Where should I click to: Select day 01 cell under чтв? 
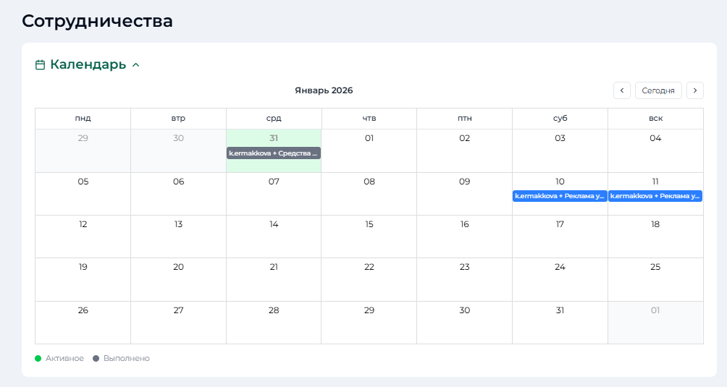click(369, 138)
